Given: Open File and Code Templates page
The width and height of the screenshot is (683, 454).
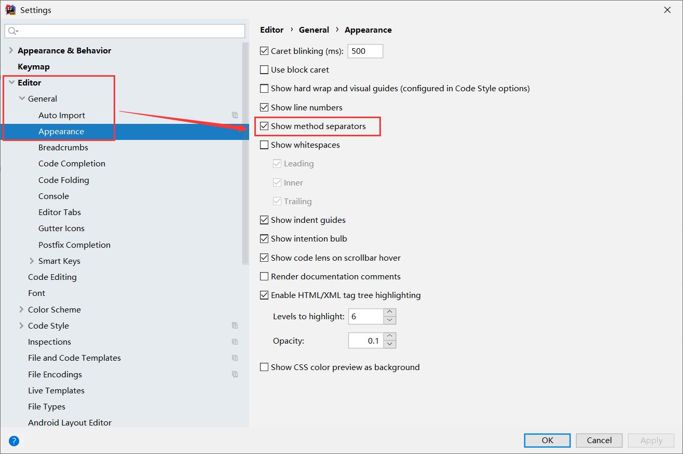Looking at the screenshot, I should pos(74,358).
